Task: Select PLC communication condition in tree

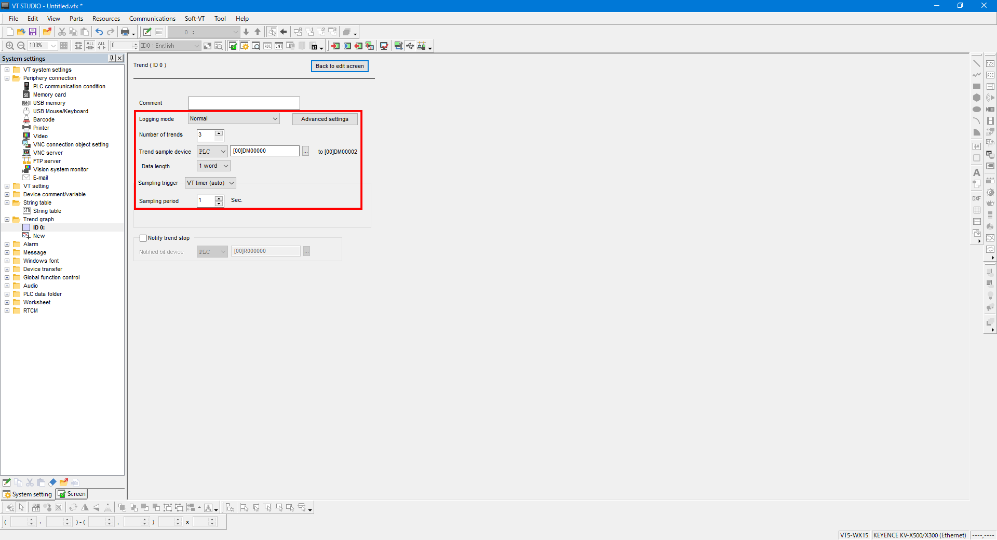Action: (69, 87)
